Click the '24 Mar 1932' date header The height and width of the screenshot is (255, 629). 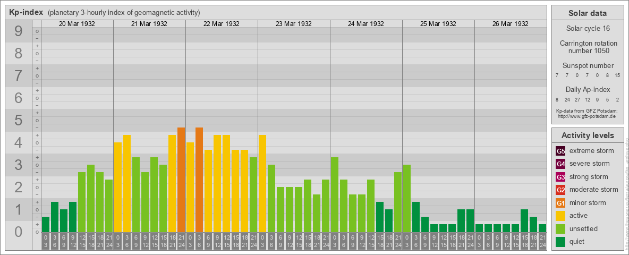click(x=366, y=24)
